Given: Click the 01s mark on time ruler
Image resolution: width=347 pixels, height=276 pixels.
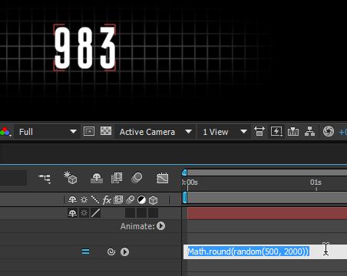Looking at the screenshot, I should pyautogui.click(x=316, y=182).
